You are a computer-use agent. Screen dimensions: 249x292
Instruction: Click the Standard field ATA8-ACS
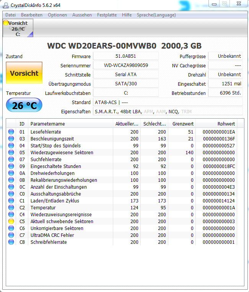(168, 102)
